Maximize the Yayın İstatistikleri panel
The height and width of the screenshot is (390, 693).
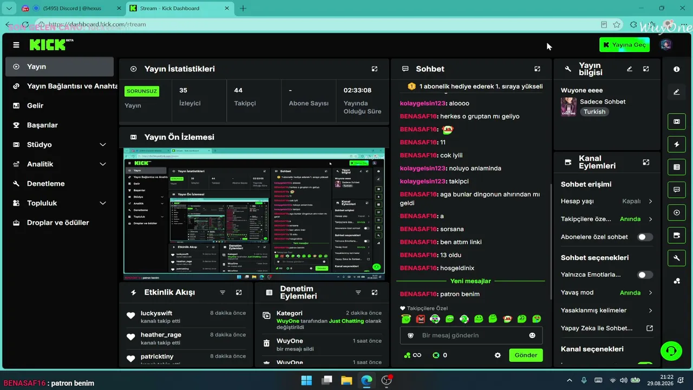[374, 69]
